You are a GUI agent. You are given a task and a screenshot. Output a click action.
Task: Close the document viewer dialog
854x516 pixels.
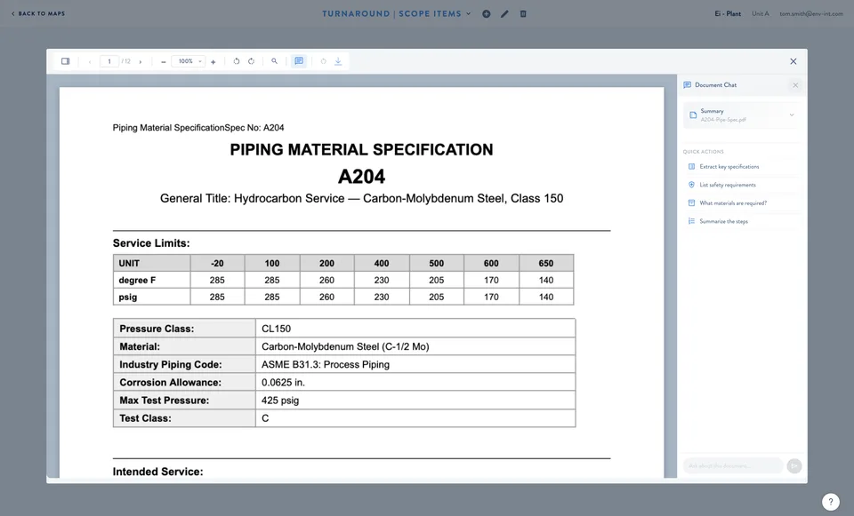[793, 61]
